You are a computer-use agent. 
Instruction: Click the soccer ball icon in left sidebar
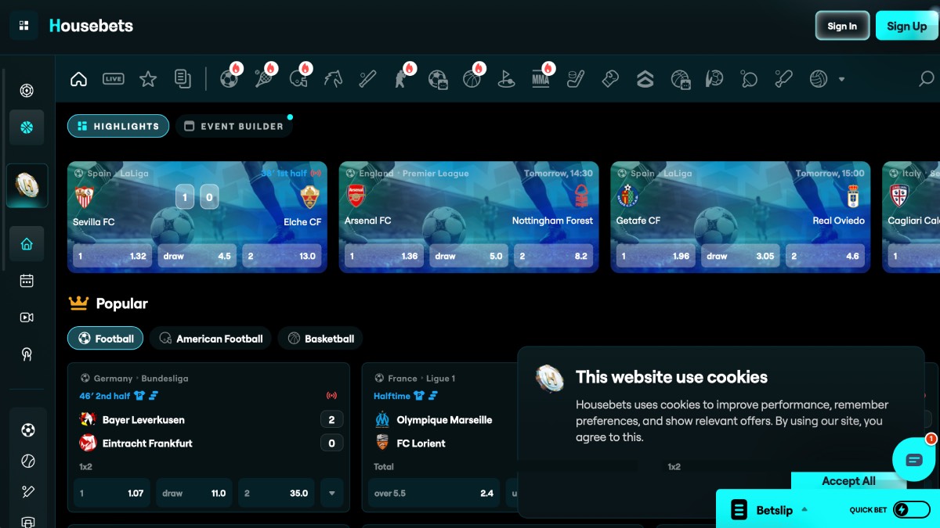coord(27,430)
